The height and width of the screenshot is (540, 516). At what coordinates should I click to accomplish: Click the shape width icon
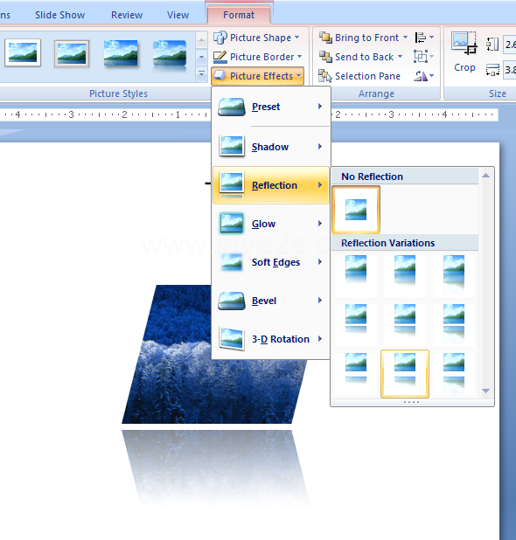pos(492,70)
